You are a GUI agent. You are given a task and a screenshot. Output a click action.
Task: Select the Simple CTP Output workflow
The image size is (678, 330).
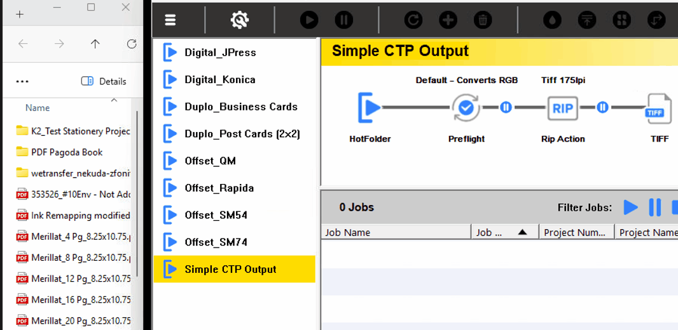[x=234, y=269]
